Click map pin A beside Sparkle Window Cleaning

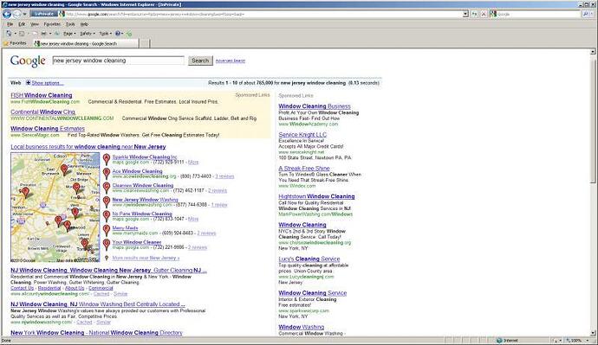tap(107, 159)
